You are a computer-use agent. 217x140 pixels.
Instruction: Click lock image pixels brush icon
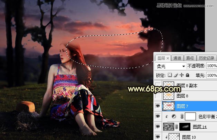(176, 75)
